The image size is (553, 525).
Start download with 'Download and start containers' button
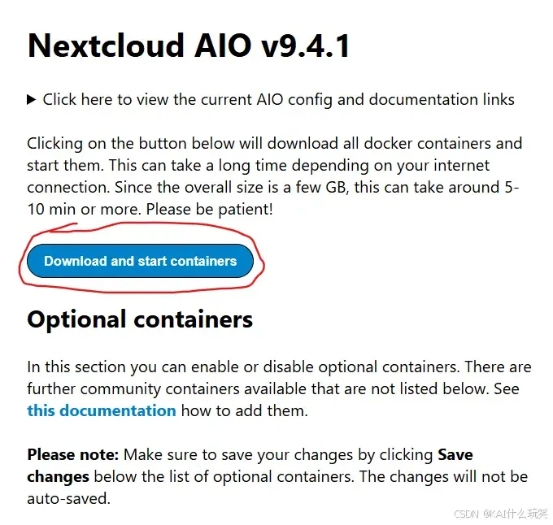tap(140, 261)
